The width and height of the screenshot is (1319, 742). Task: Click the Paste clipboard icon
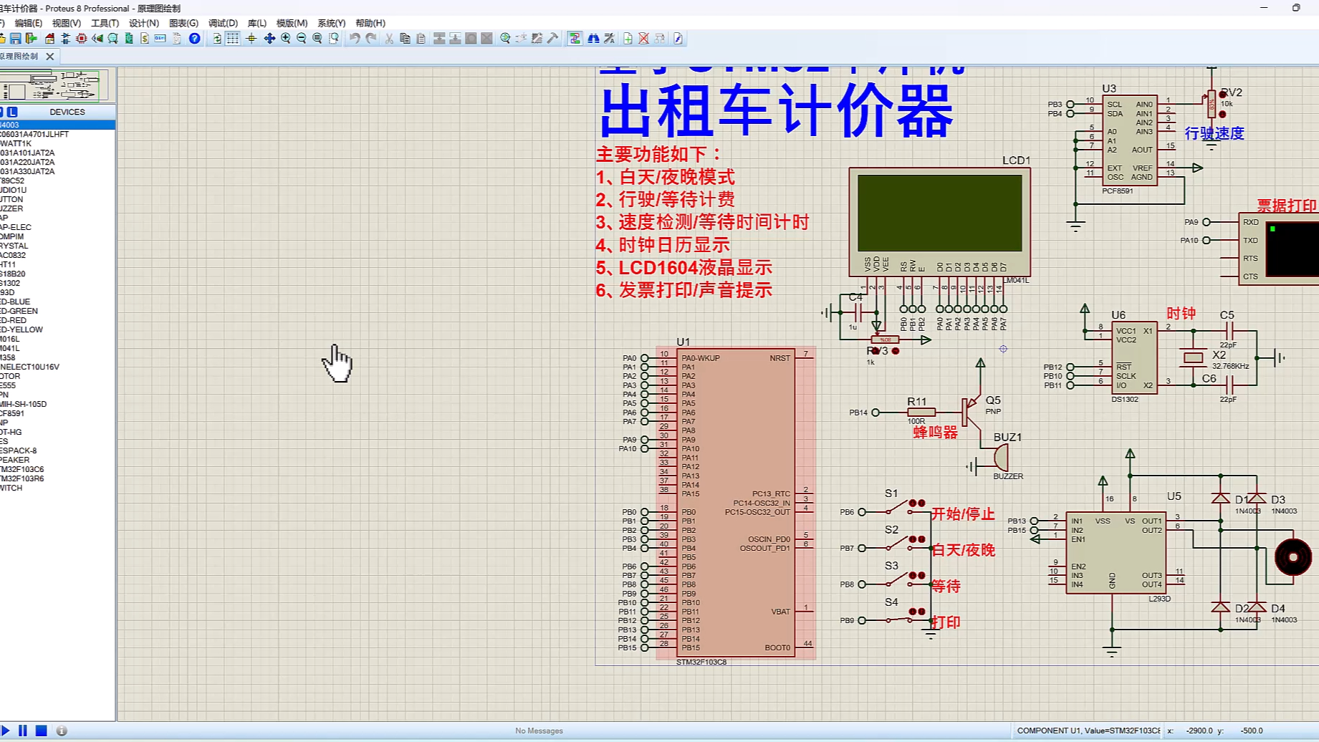(x=421, y=39)
